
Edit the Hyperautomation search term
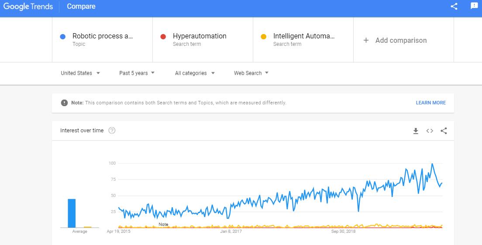pyautogui.click(x=200, y=36)
